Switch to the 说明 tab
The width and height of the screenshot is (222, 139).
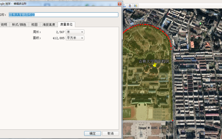coord(4,24)
